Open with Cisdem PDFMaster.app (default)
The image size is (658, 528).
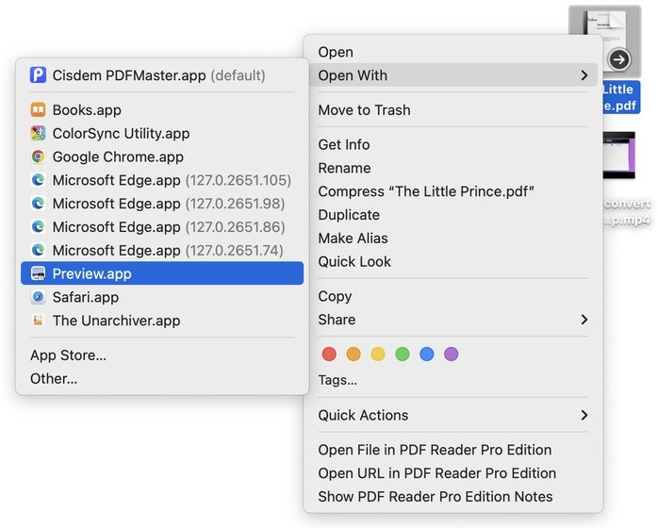pos(162,75)
